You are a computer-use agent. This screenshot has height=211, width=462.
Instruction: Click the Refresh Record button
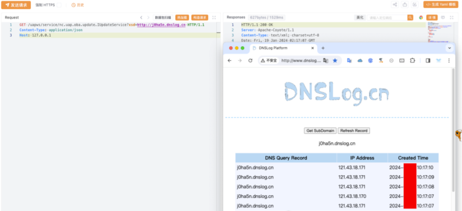[354, 130]
